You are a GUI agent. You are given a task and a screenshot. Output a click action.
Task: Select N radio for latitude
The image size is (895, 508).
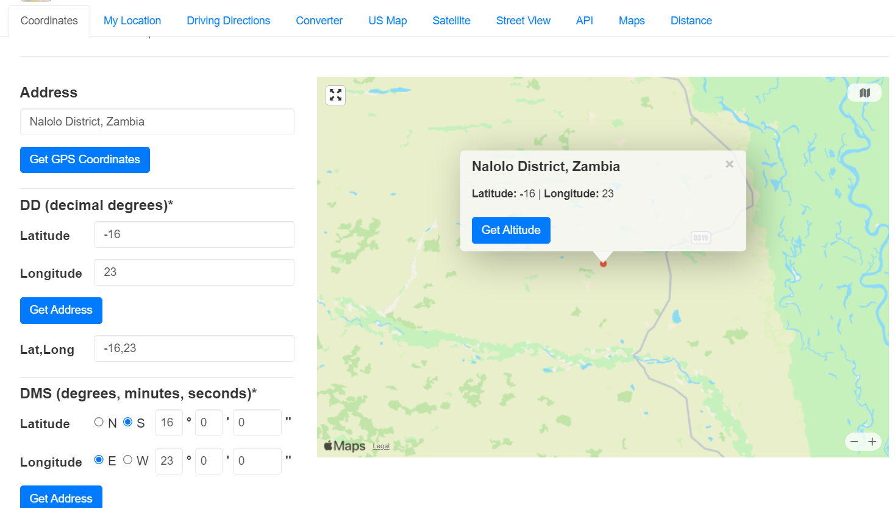point(99,422)
